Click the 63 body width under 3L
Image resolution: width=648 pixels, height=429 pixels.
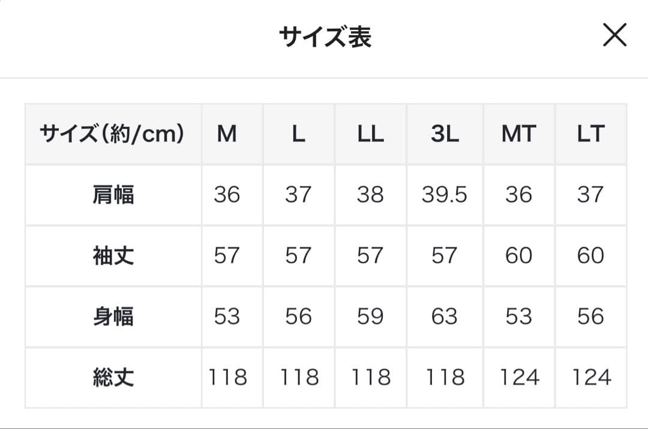445,316
